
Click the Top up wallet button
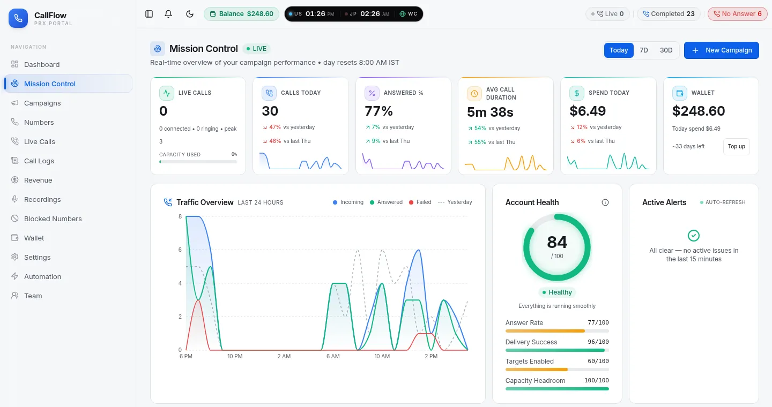736,147
